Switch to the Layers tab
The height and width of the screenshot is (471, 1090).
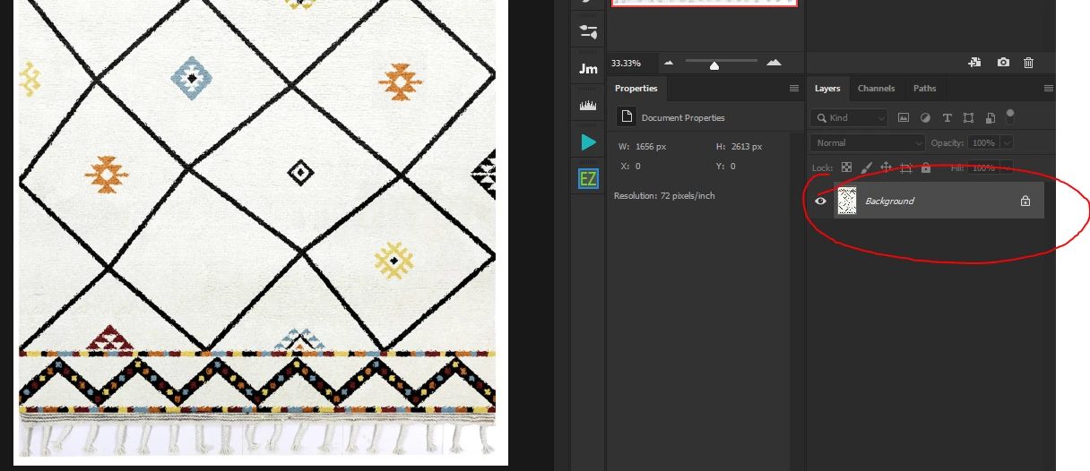tap(827, 89)
